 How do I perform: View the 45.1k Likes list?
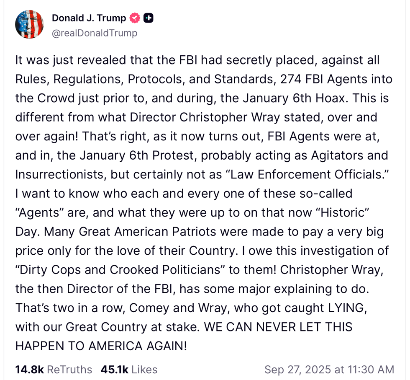(x=129, y=369)
